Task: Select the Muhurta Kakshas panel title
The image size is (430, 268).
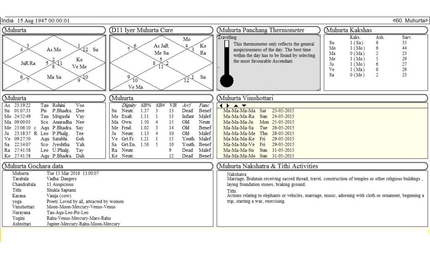Action: [349, 30]
